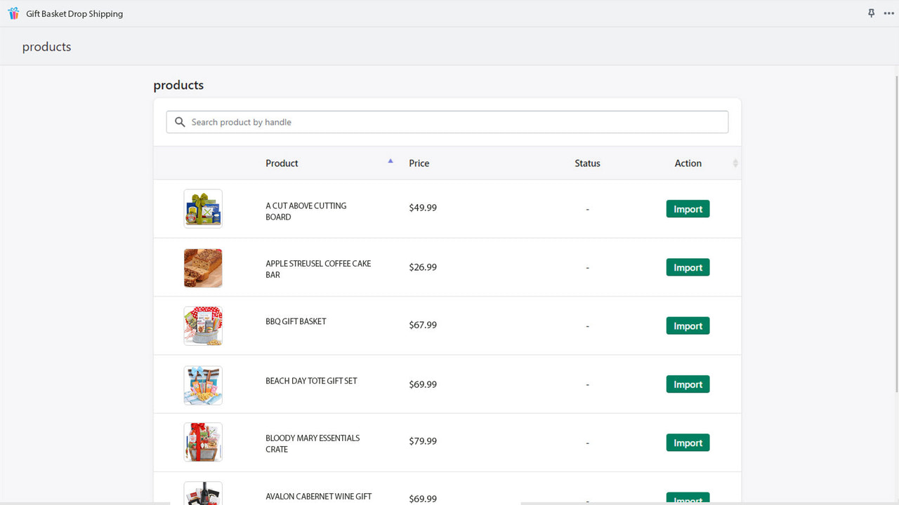This screenshot has height=505, width=899.
Task: Open the three-dot more options menu
Action: 889,13
